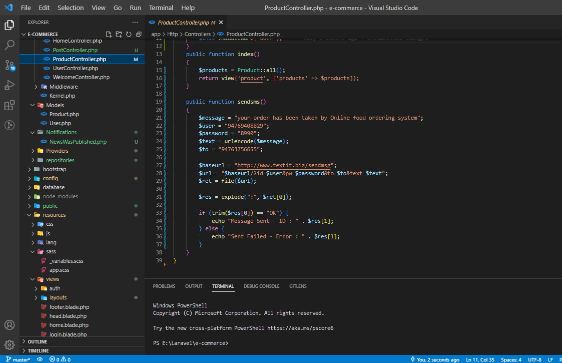Image resolution: width=562 pixels, height=363 pixels.
Task: Click Refresh Explorer icon
Action: [129, 35]
